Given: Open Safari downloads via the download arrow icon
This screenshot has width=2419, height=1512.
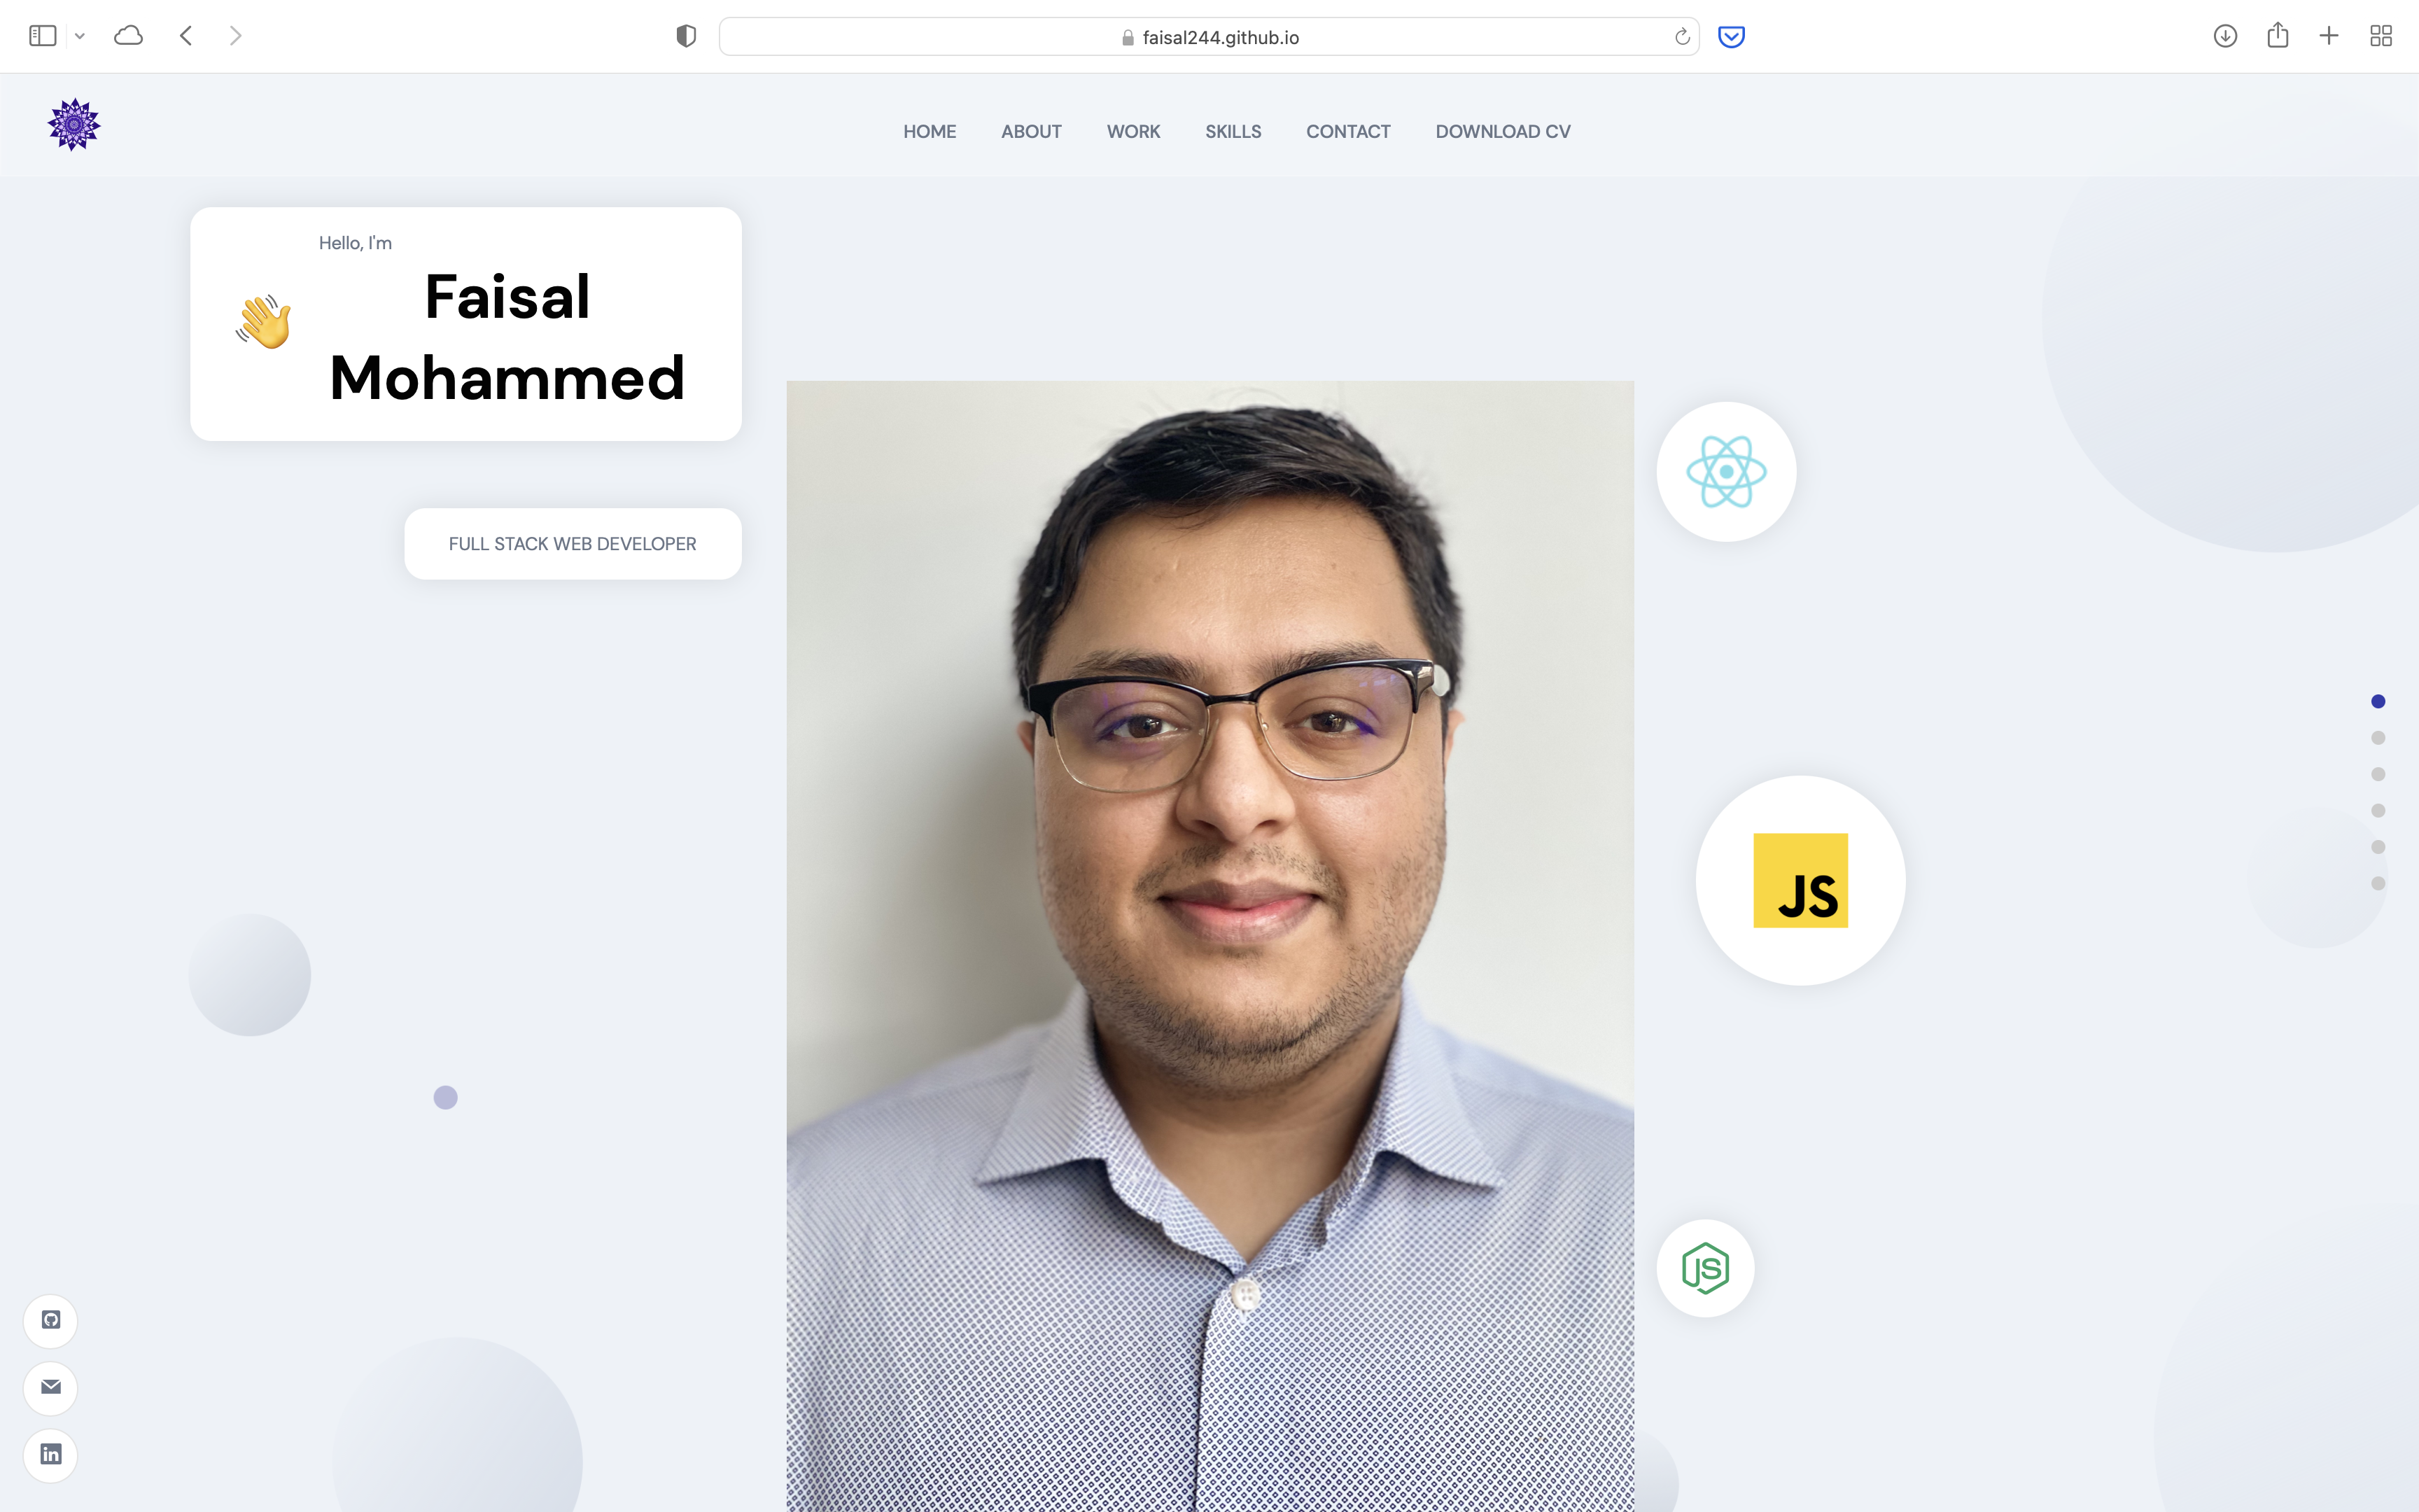Looking at the screenshot, I should point(2225,36).
